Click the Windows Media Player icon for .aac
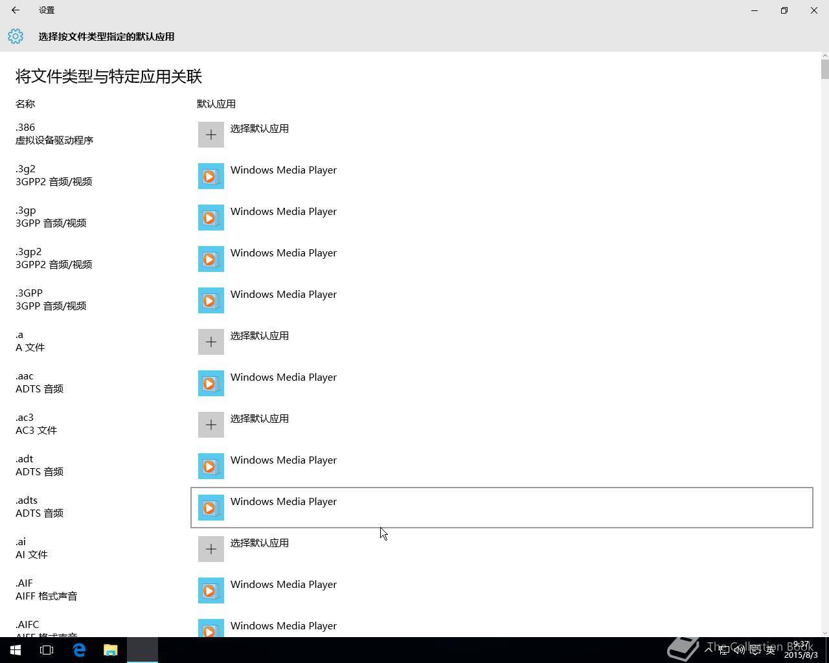 211,383
